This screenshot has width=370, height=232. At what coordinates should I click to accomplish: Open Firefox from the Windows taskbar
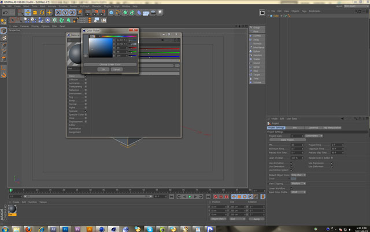point(28,229)
